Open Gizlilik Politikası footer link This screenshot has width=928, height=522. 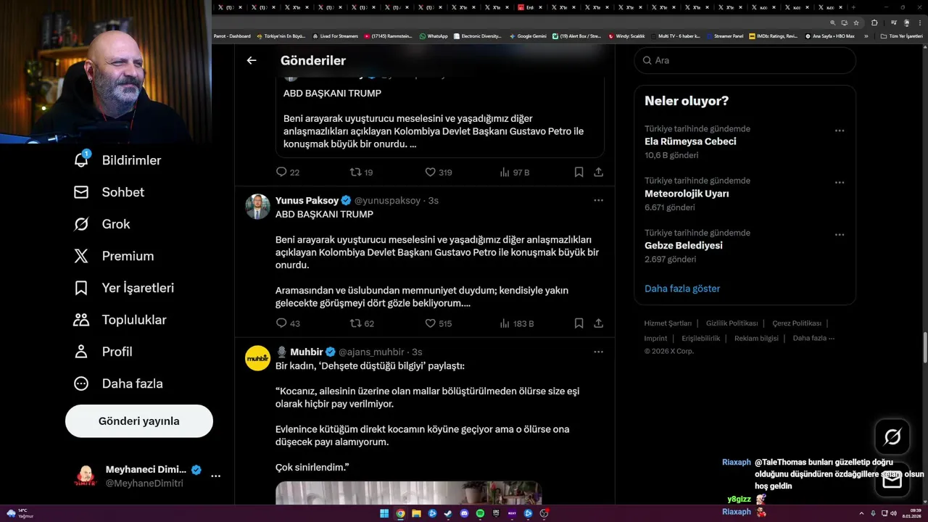(x=732, y=323)
